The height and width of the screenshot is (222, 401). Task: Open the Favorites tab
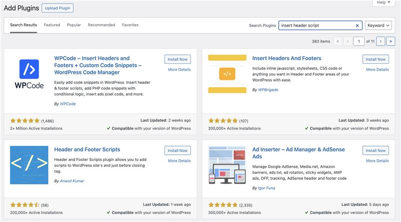[130, 25]
